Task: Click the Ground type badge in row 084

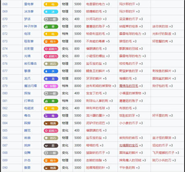Action: click(x=51, y=123)
